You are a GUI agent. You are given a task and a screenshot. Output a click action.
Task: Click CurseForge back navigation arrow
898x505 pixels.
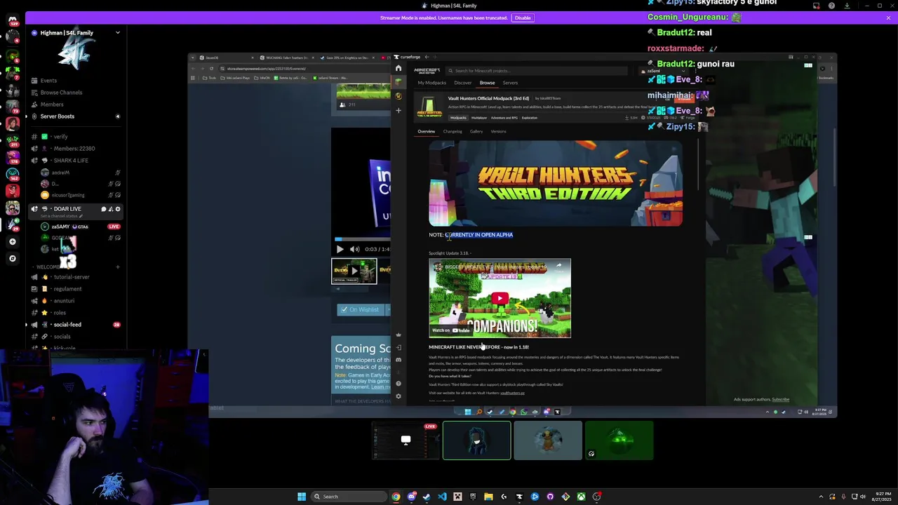pos(427,57)
